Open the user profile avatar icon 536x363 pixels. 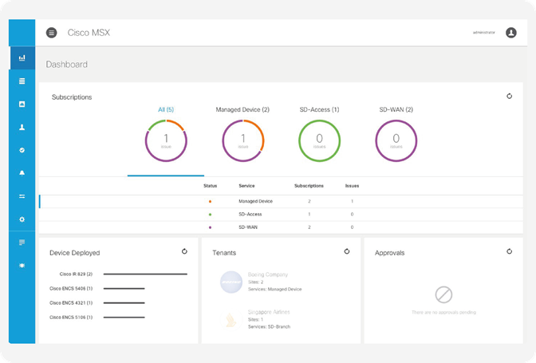511,33
